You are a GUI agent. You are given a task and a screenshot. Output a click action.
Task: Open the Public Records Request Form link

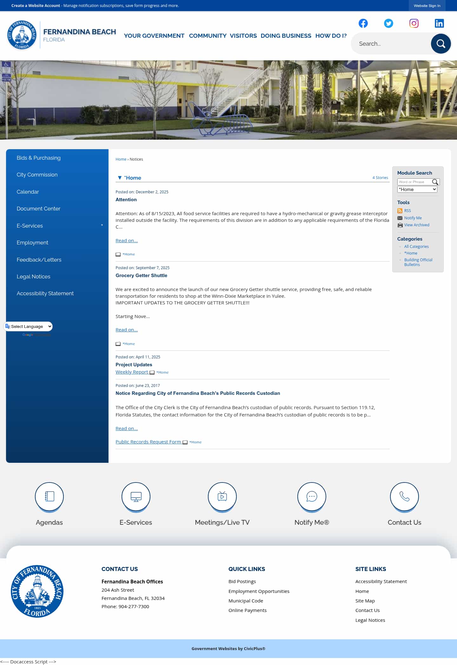(148, 442)
